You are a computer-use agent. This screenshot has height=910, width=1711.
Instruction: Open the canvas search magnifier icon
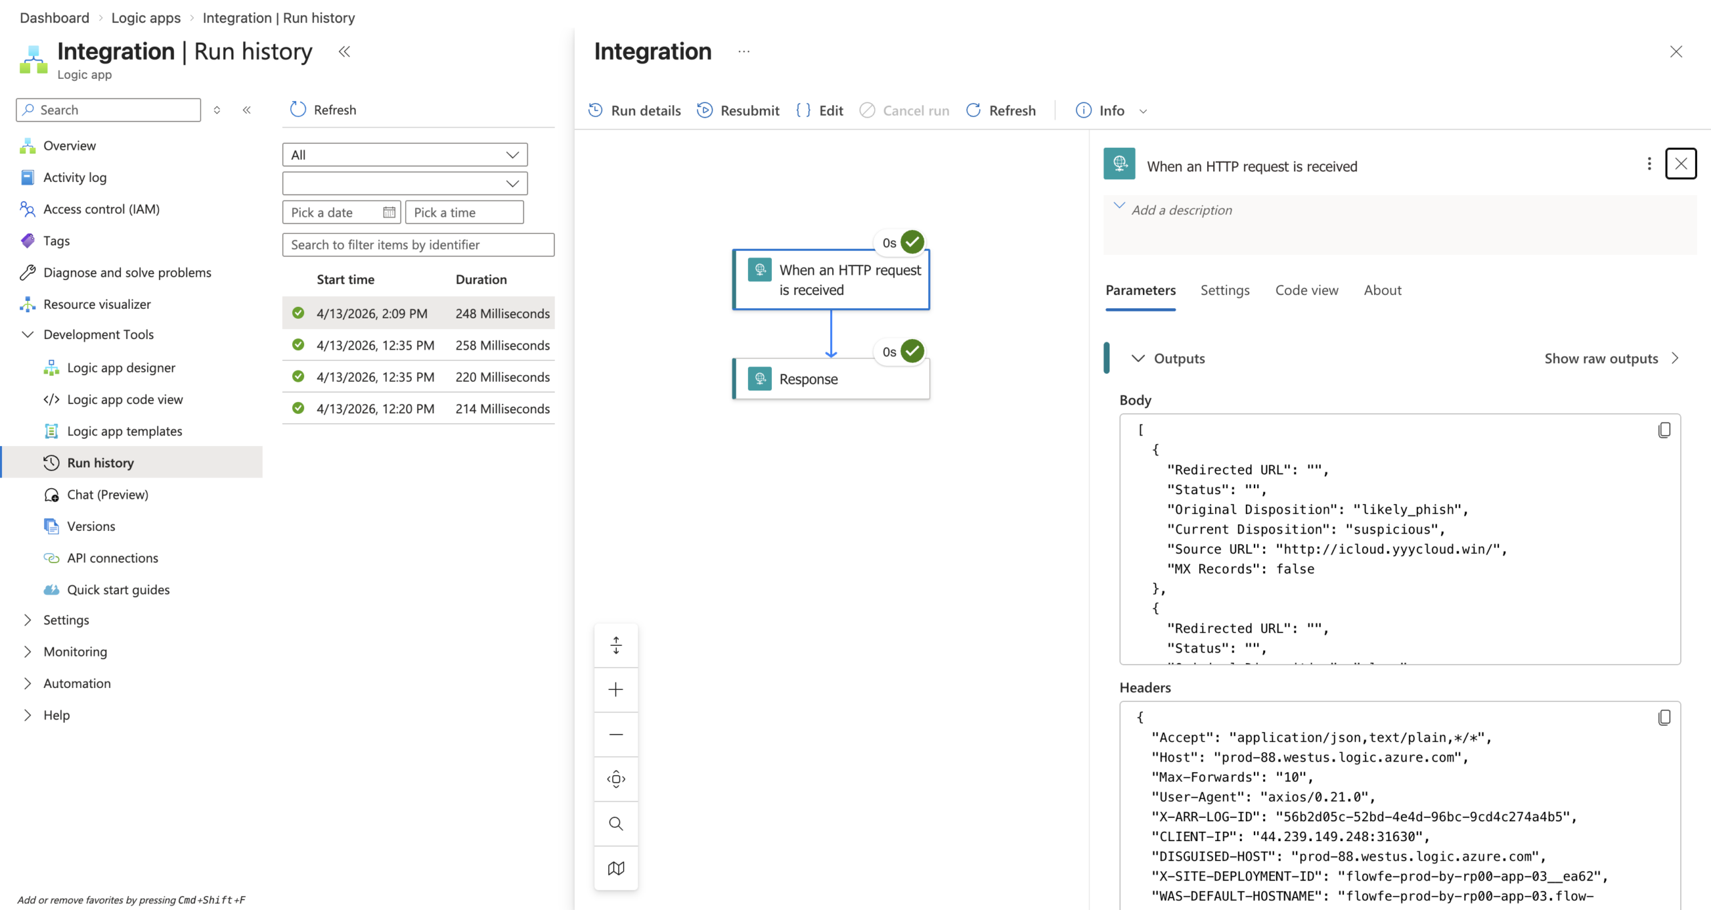[616, 823]
